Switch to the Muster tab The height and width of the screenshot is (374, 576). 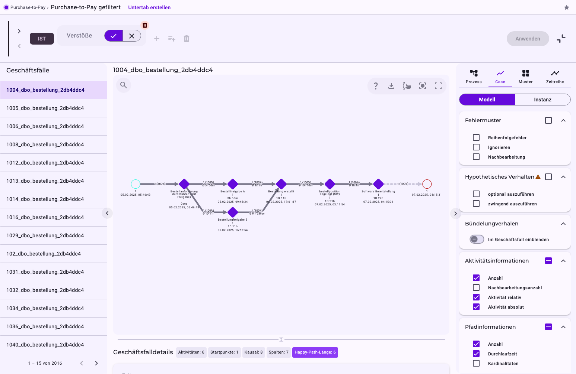click(525, 77)
